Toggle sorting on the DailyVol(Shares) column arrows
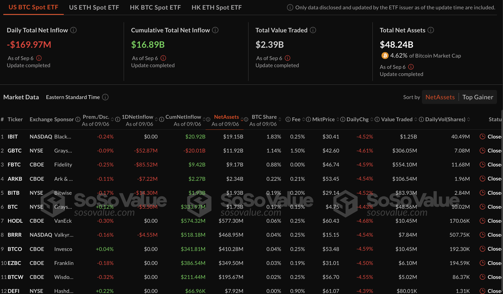The image size is (503, 294). (x=468, y=119)
